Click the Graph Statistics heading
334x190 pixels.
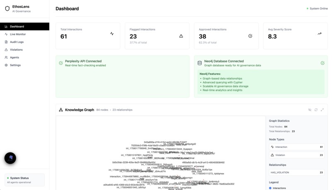279,121
